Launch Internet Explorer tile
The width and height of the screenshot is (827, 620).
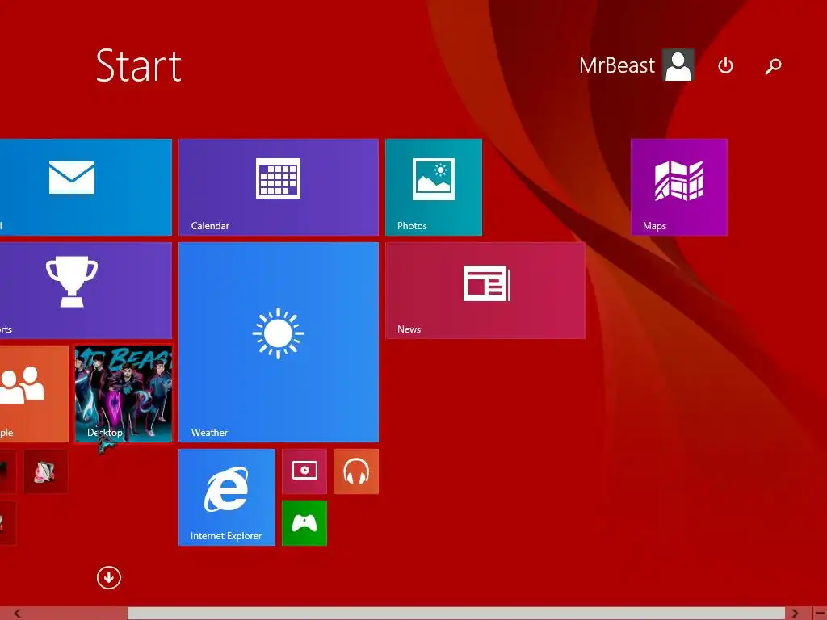click(x=227, y=497)
